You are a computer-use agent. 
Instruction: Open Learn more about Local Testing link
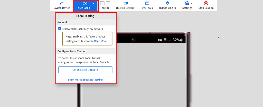click(x=85, y=80)
